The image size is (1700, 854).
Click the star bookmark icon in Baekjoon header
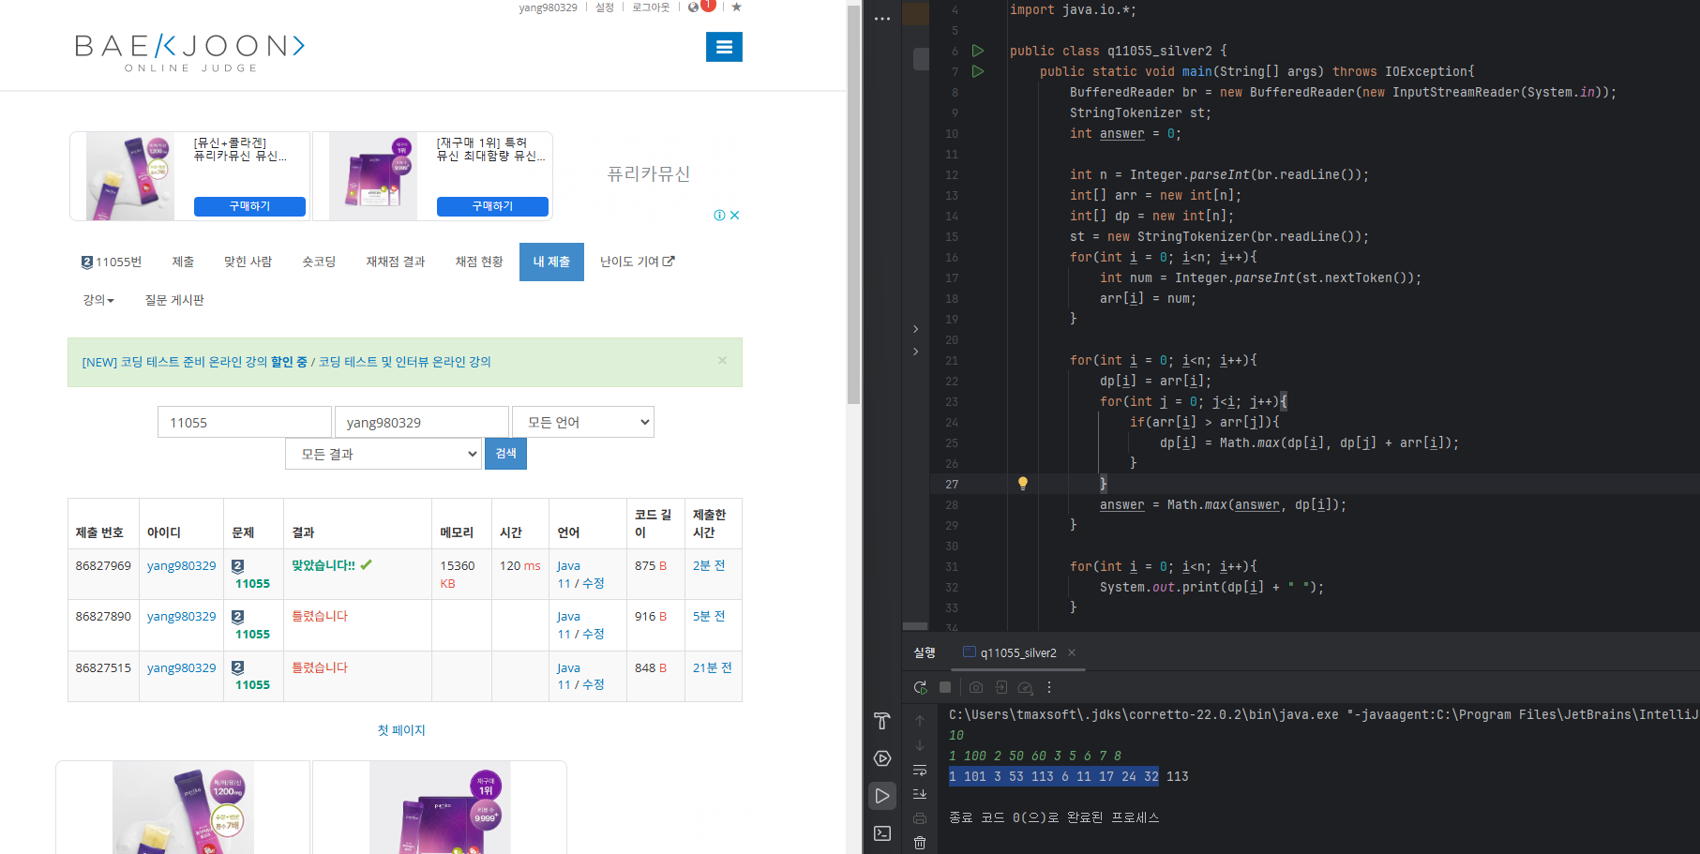[736, 7]
